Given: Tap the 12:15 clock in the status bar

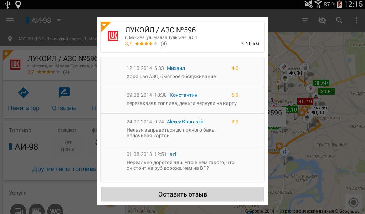Looking at the screenshot, I should (353, 4).
